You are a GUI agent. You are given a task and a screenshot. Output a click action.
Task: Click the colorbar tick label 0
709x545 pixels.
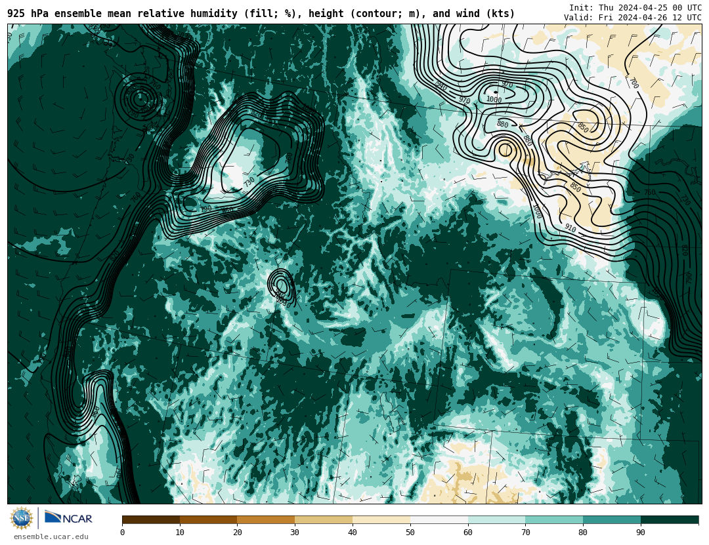tap(123, 533)
